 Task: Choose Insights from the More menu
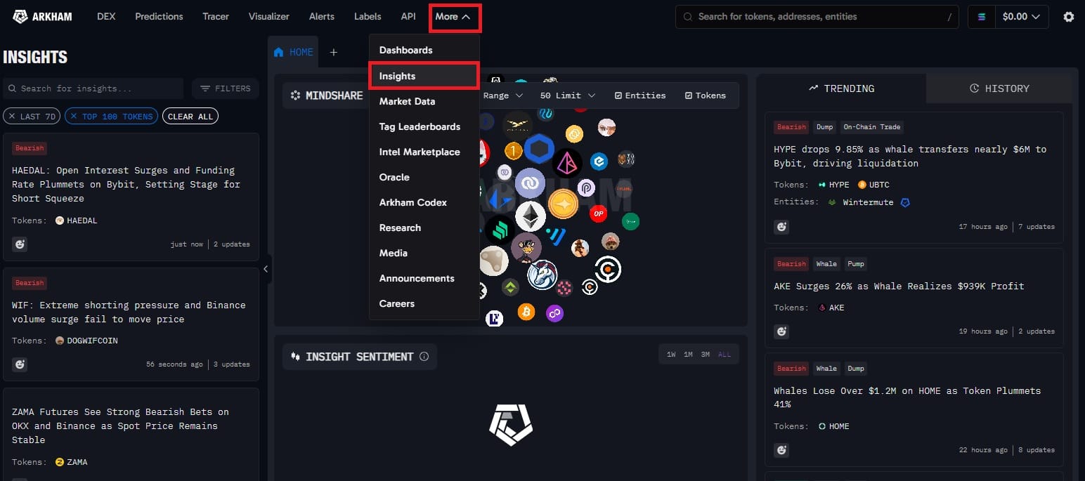point(424,76)
